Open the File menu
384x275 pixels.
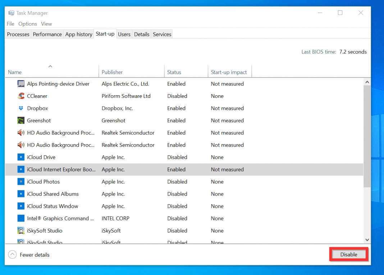pos(10,24)
